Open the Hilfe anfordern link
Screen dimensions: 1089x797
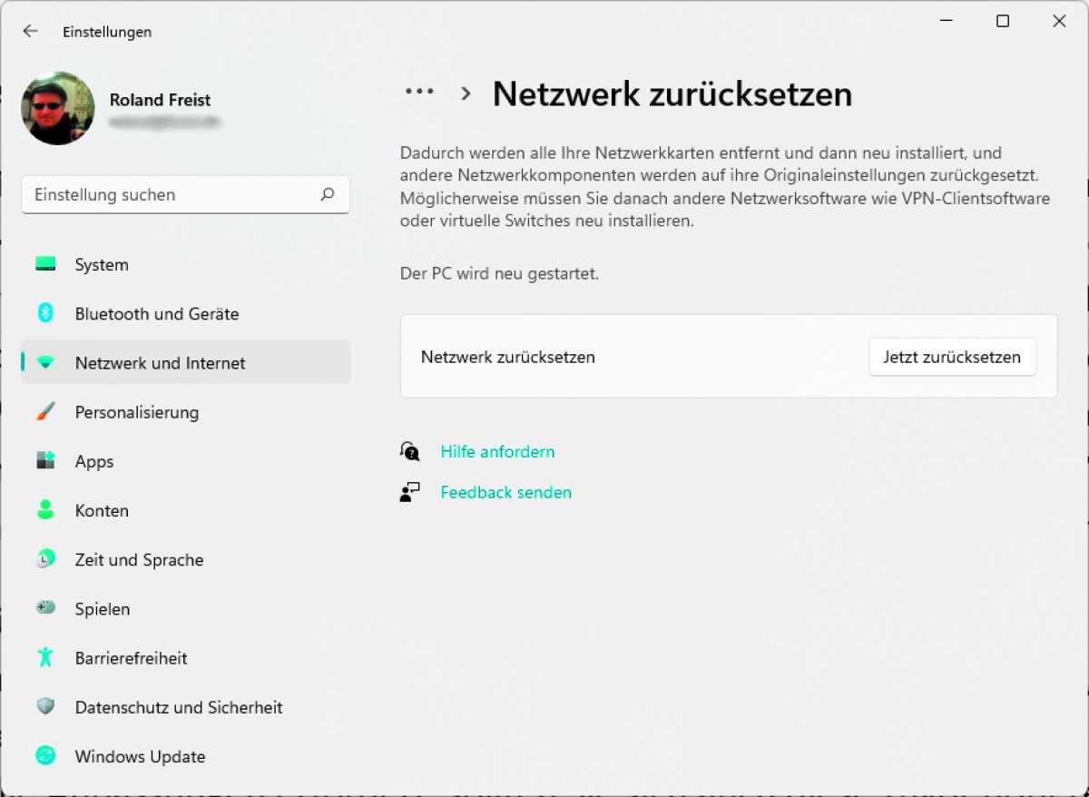tap(497, 451)
